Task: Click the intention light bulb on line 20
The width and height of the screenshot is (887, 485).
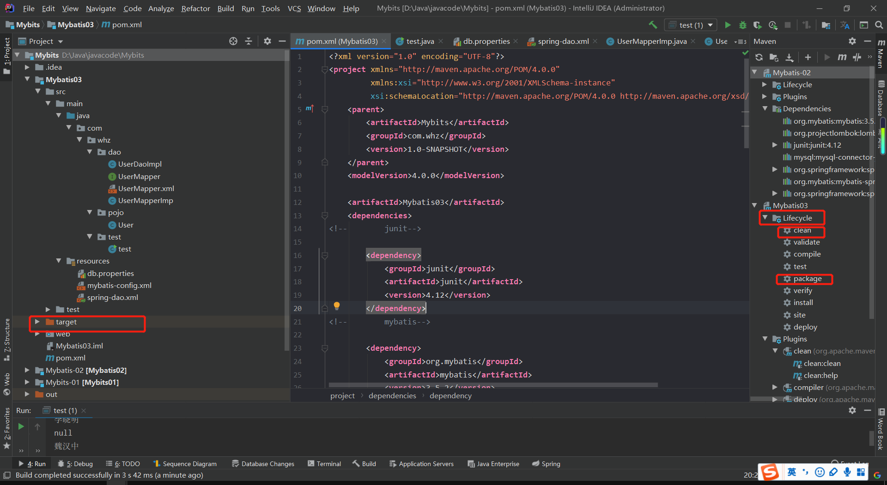Action: pos(337,305)
